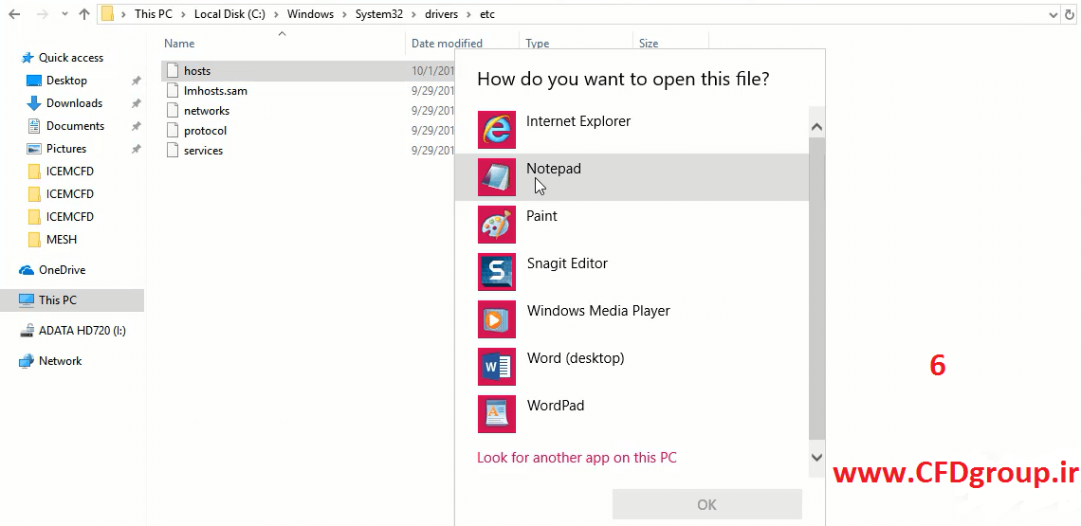Click Look for another app on this PC

577,457
